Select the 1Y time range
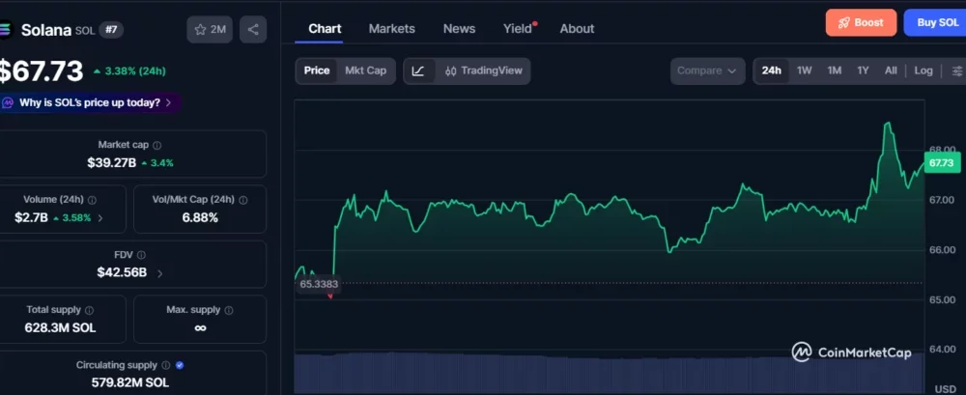966x395 pixels. pyautogui.click(x=863, y=71)
